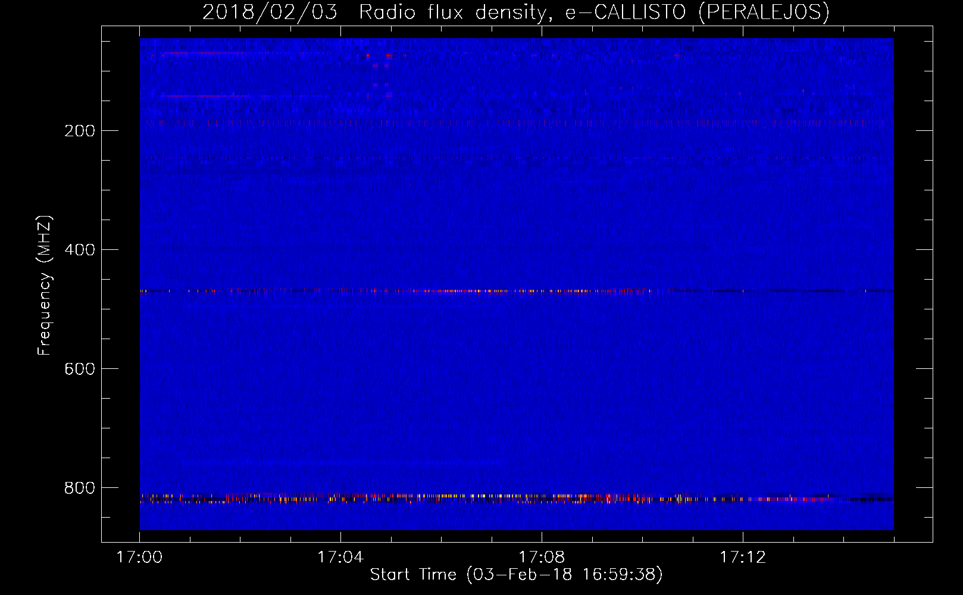Click the faint red line near 190 MHz
Screen dimensions: 963x595
click(x=517, y=123)
